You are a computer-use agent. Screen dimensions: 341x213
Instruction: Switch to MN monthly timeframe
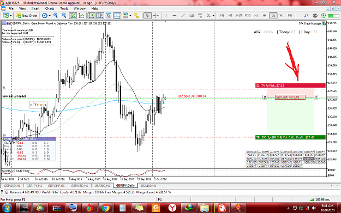click(x=290, y=16)
